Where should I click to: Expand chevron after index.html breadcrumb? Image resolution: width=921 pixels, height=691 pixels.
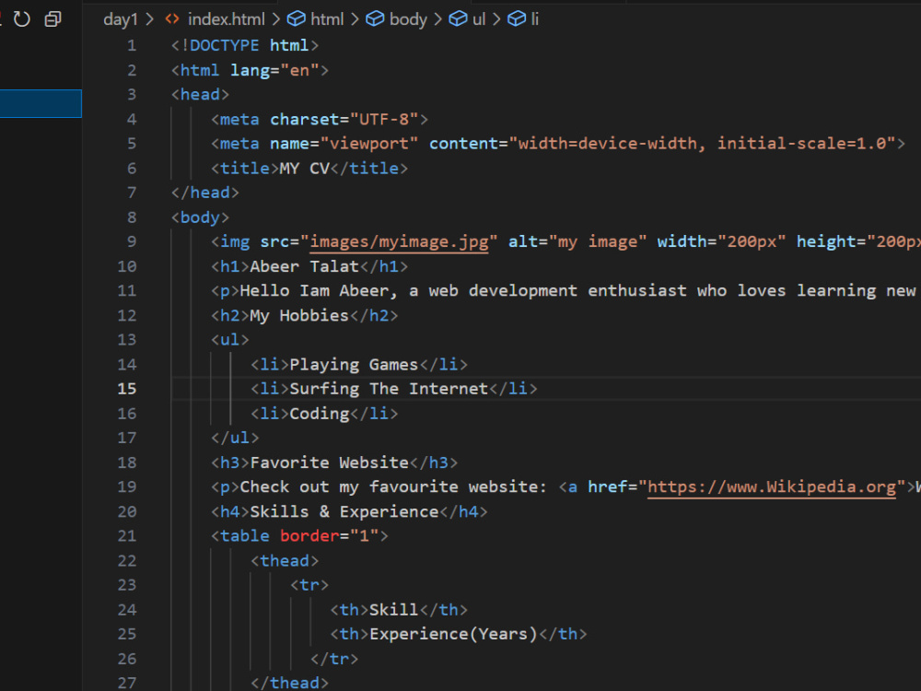(x=275, y=19)
